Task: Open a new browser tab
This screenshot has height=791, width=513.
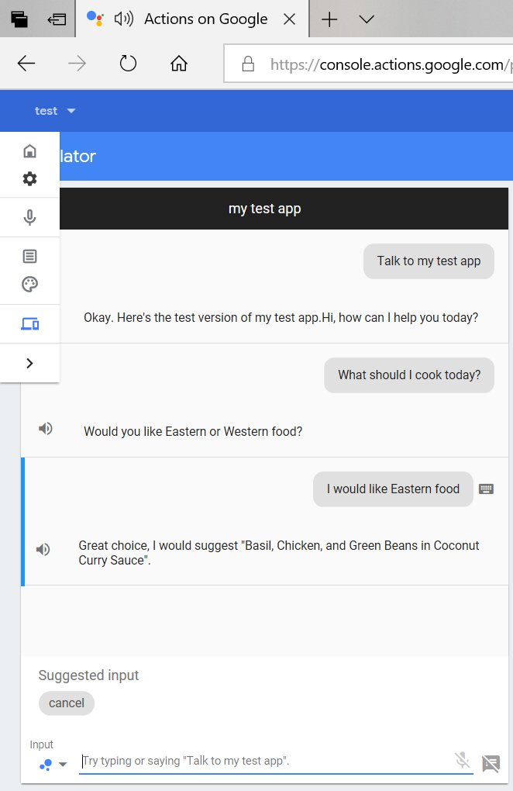Action: point(329,19)
